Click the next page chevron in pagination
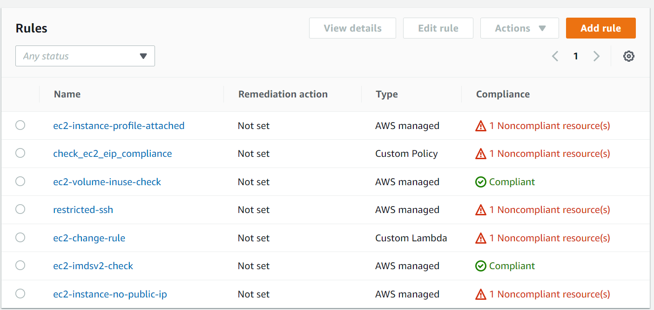Screen dimensions: 654x310 click(596, 56)
